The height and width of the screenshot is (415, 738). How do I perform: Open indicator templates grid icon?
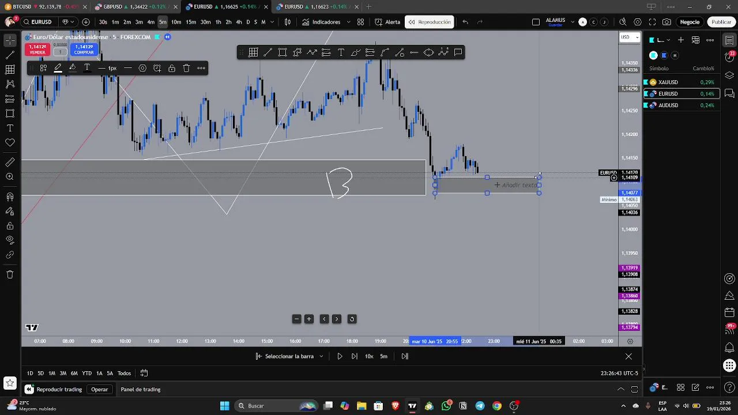click(x=360, y=22)
